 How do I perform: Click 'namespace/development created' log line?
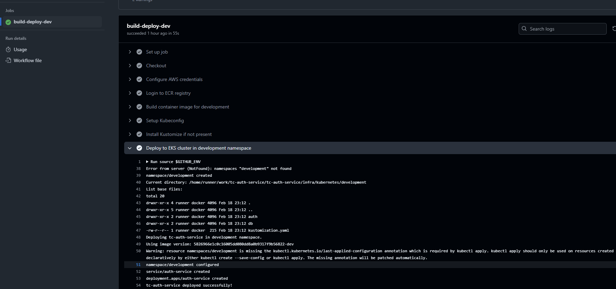point(179,175)
